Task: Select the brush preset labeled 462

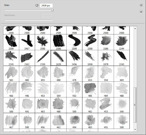Action: tap(58, 121)
